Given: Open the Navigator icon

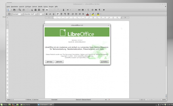Looking at the screenshot, I should tap(92, 10).
